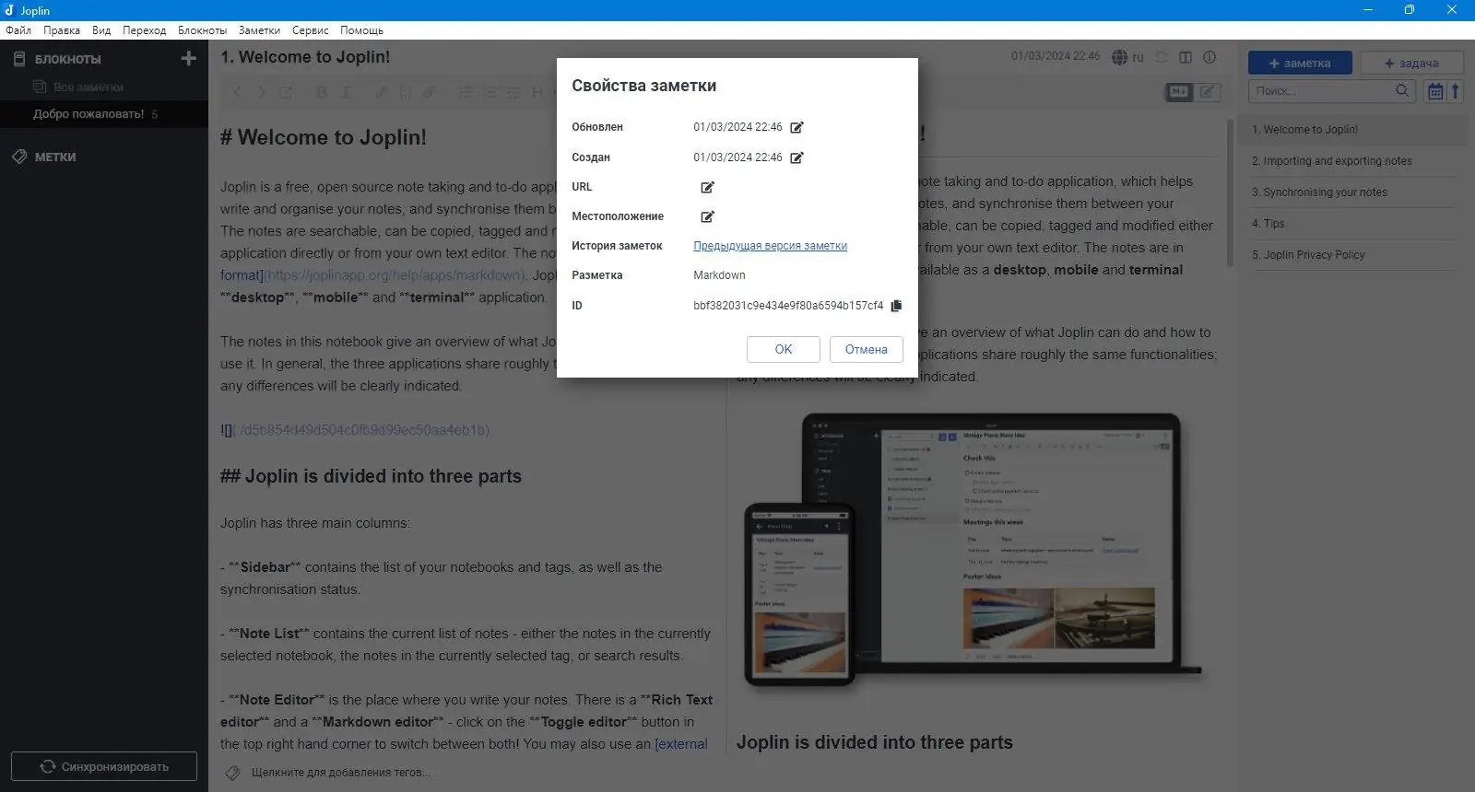Insert a bulleted list
Image resolution: width=1475 pixels, height=792 pixels.
[466, 92]
